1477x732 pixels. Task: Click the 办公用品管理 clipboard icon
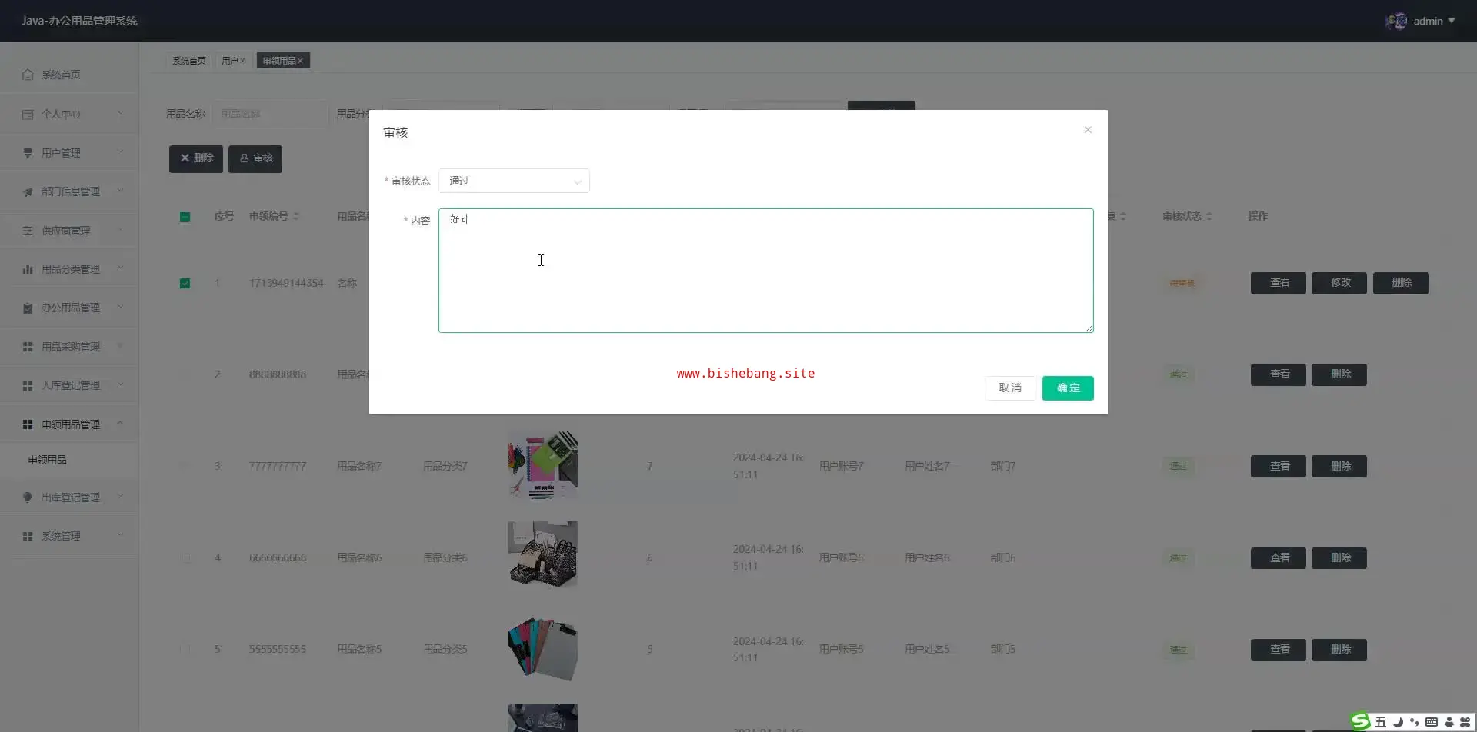(x=28, y=308)
